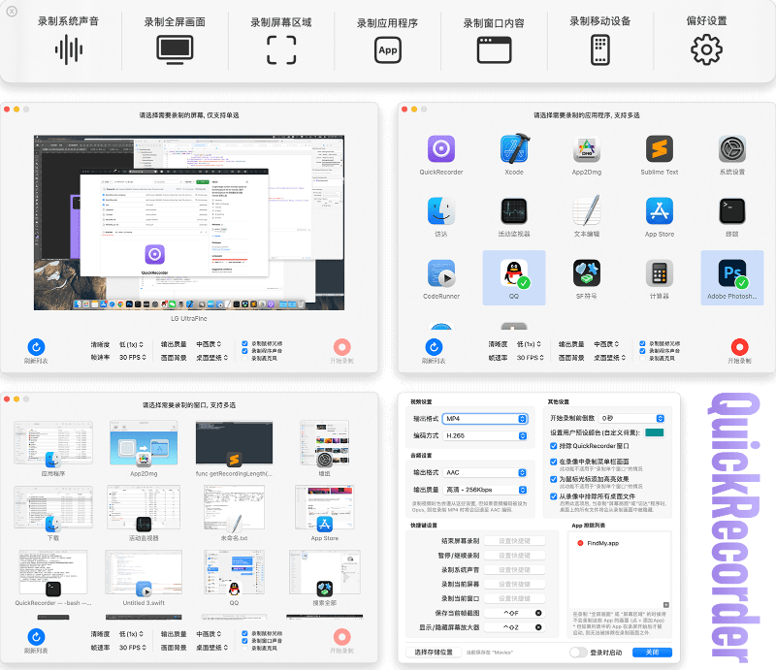Choose 录制应用程序 in the top toolbar

point(387,41)
